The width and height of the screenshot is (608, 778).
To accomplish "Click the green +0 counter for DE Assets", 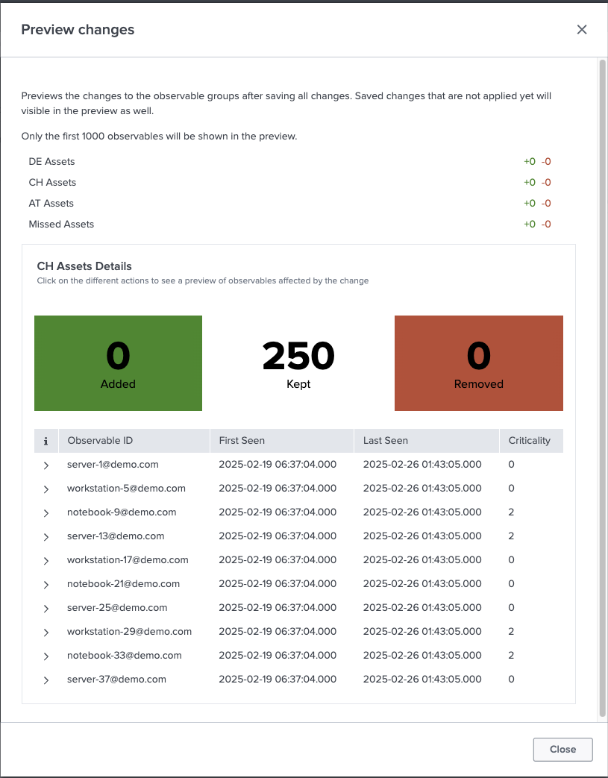I will click(x=528, y=161).
